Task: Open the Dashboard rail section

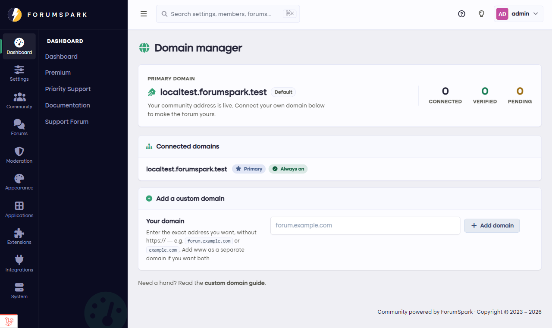Action: (19, 46)
